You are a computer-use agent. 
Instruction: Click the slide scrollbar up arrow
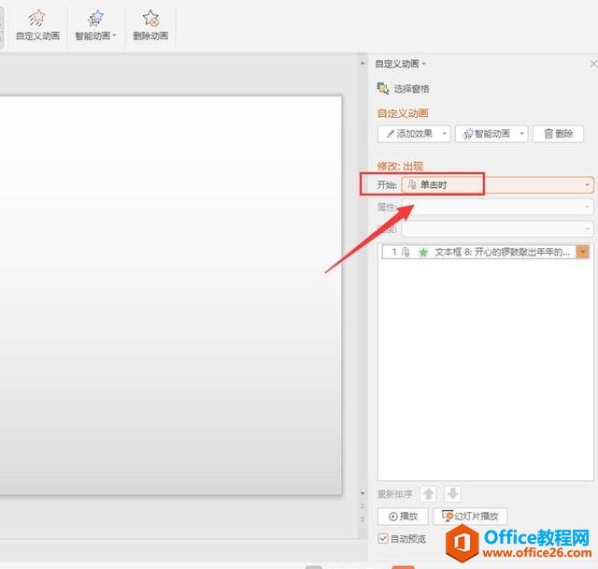[x=363, y=64]
